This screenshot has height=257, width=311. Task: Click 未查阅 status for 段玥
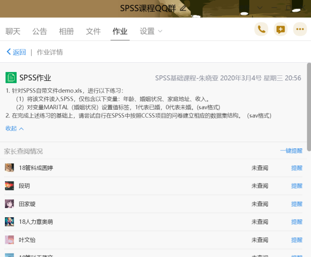260,186
